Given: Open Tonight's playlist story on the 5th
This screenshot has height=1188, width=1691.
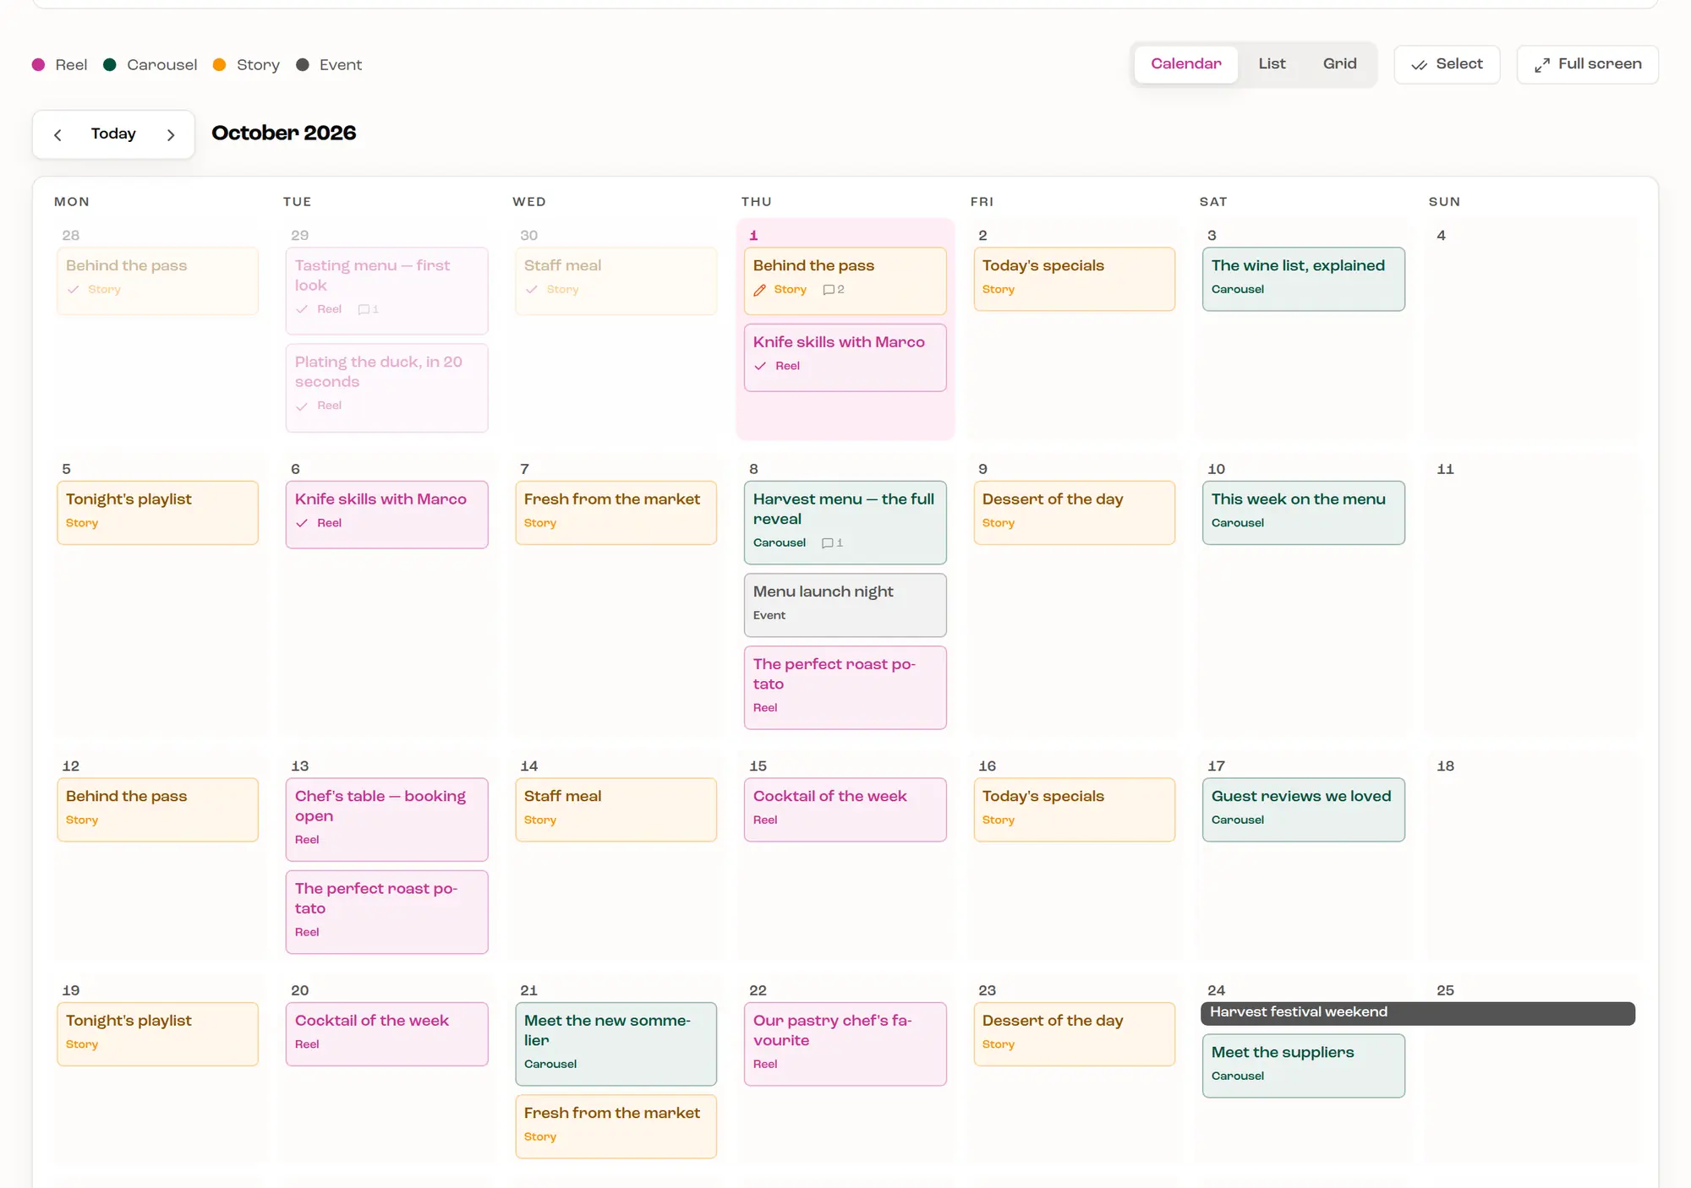Looking at the screenshot, I should click(x=157, y=513).
